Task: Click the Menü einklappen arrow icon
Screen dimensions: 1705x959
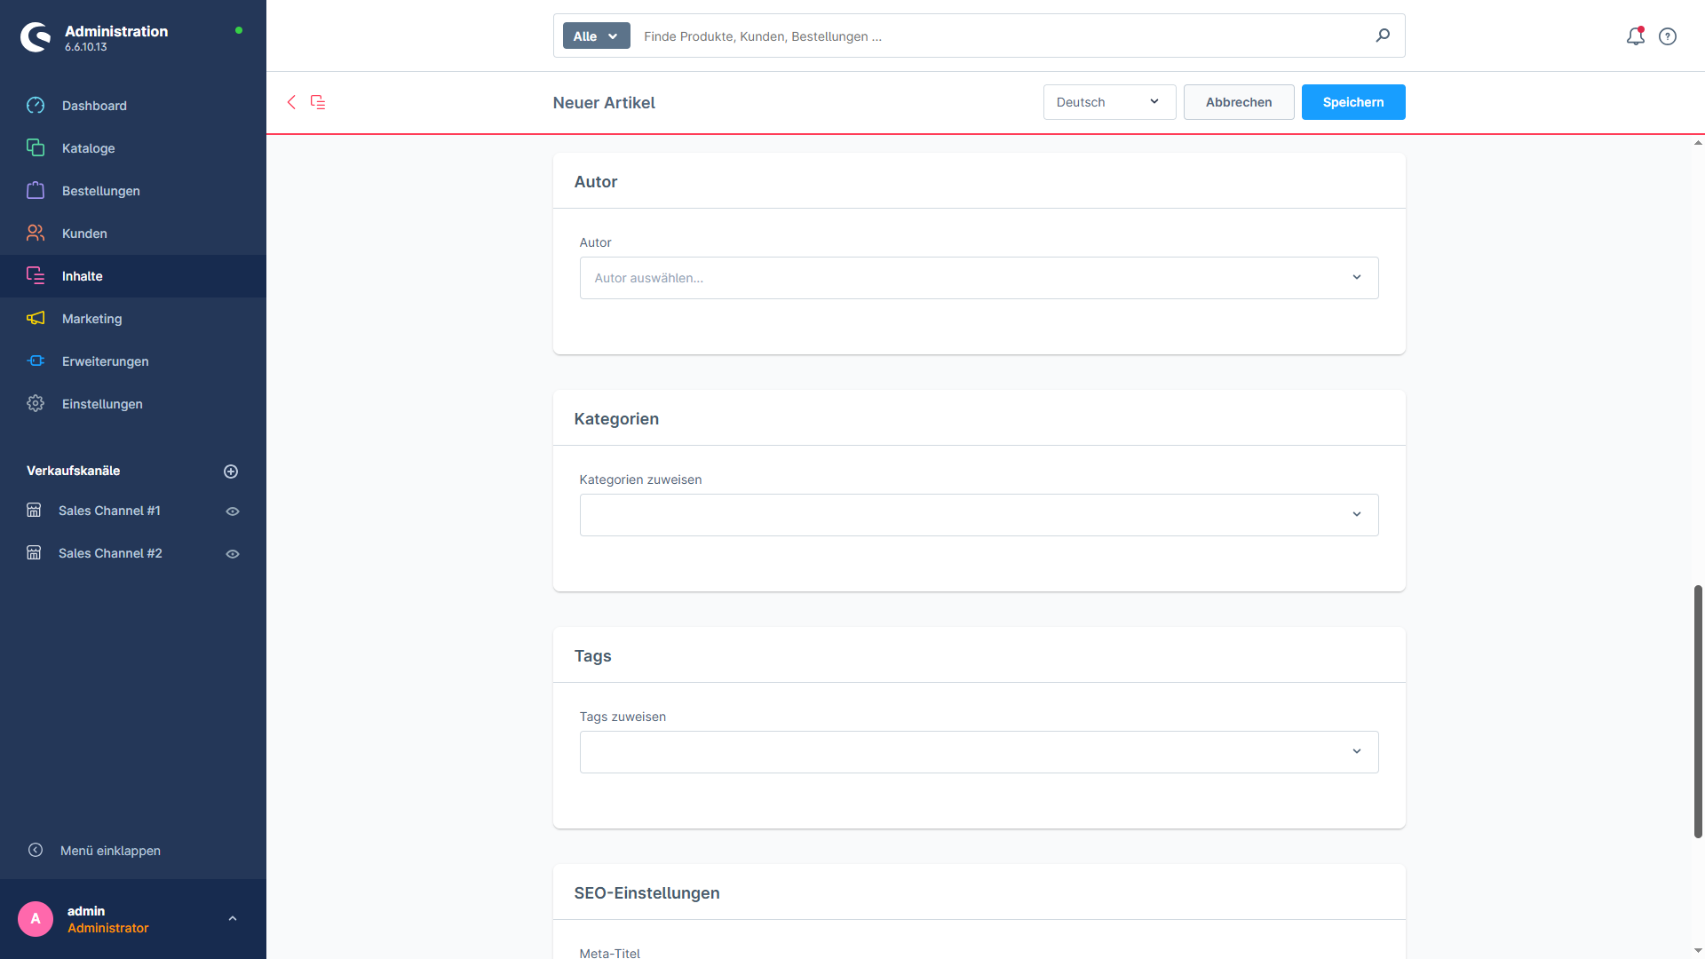Action: (36, 851)
